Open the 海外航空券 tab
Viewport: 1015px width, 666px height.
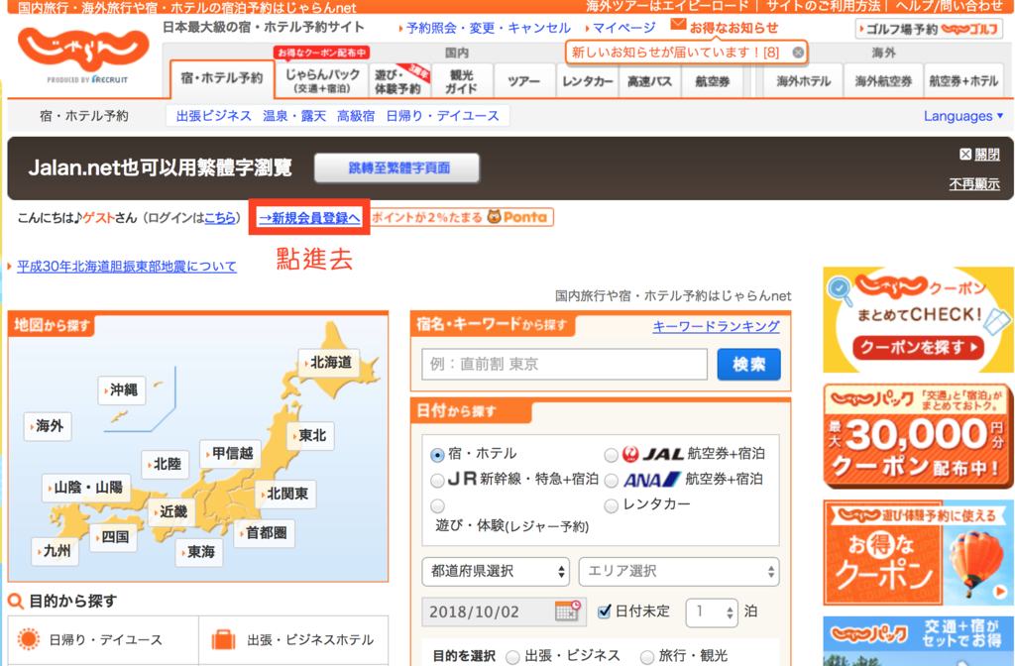pyautogui.click(x=883, y=81)
